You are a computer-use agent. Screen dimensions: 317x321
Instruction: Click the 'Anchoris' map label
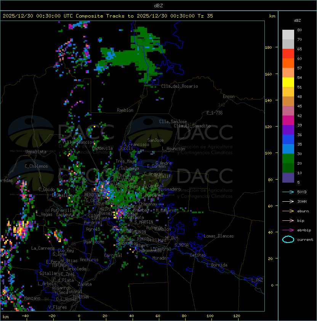click(89, 260)
